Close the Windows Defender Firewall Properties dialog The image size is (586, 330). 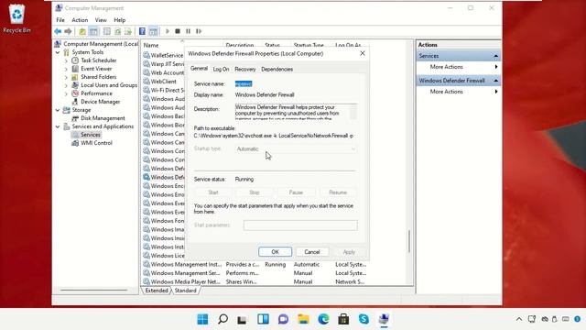(363, 53)
